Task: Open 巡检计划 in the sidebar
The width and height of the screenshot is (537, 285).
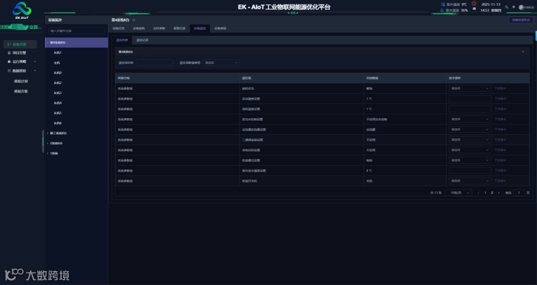Action: pyautogui.click(x=21, y=81)
